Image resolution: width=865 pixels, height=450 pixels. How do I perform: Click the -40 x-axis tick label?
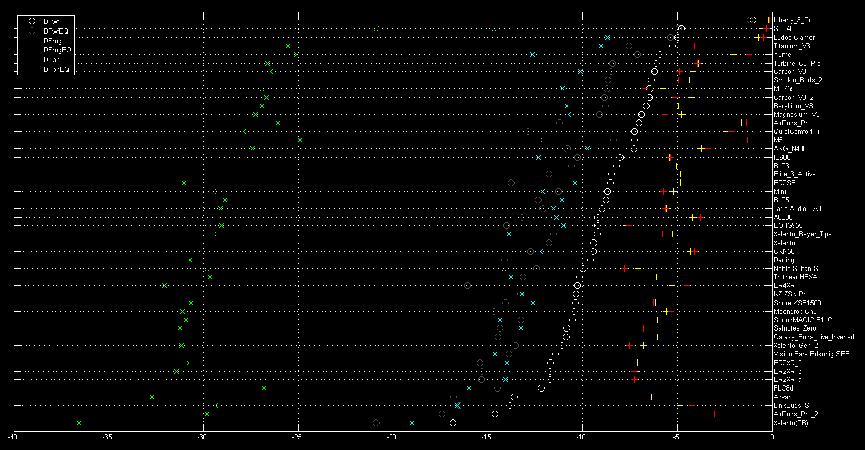13,437
